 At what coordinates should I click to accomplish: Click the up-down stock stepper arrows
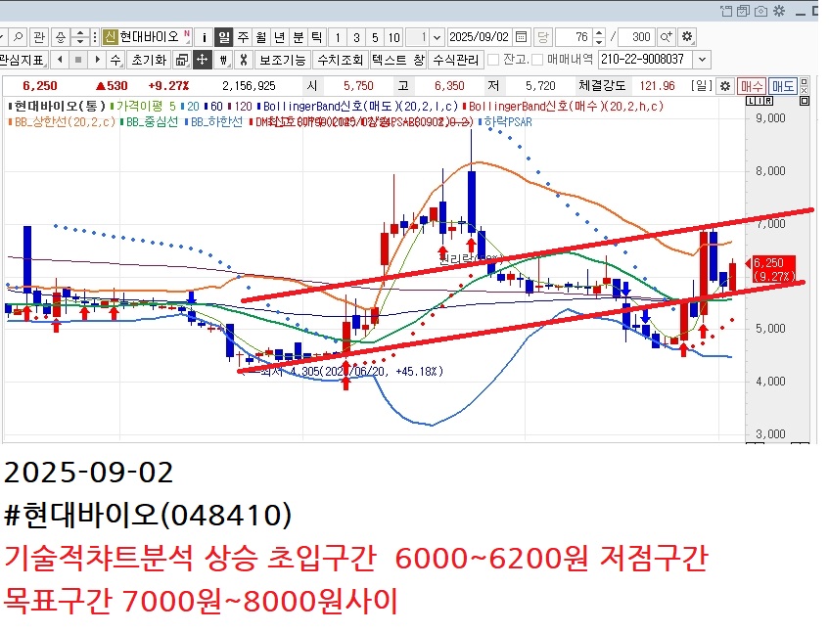(80, 37)
